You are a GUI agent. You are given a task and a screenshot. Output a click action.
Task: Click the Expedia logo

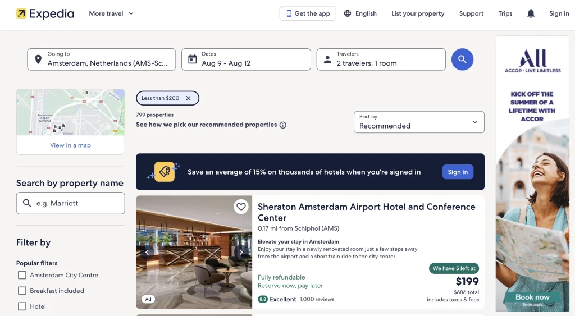point(45,13)
